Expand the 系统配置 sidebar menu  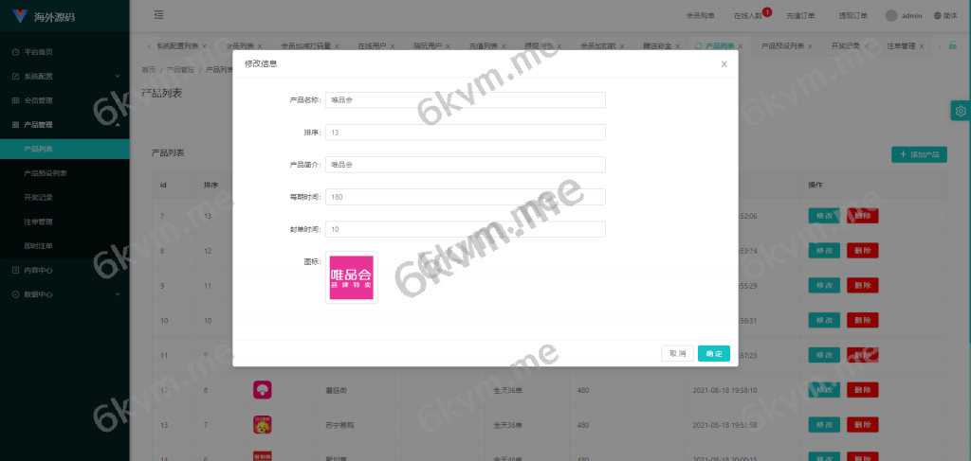(x=64, y=76)
